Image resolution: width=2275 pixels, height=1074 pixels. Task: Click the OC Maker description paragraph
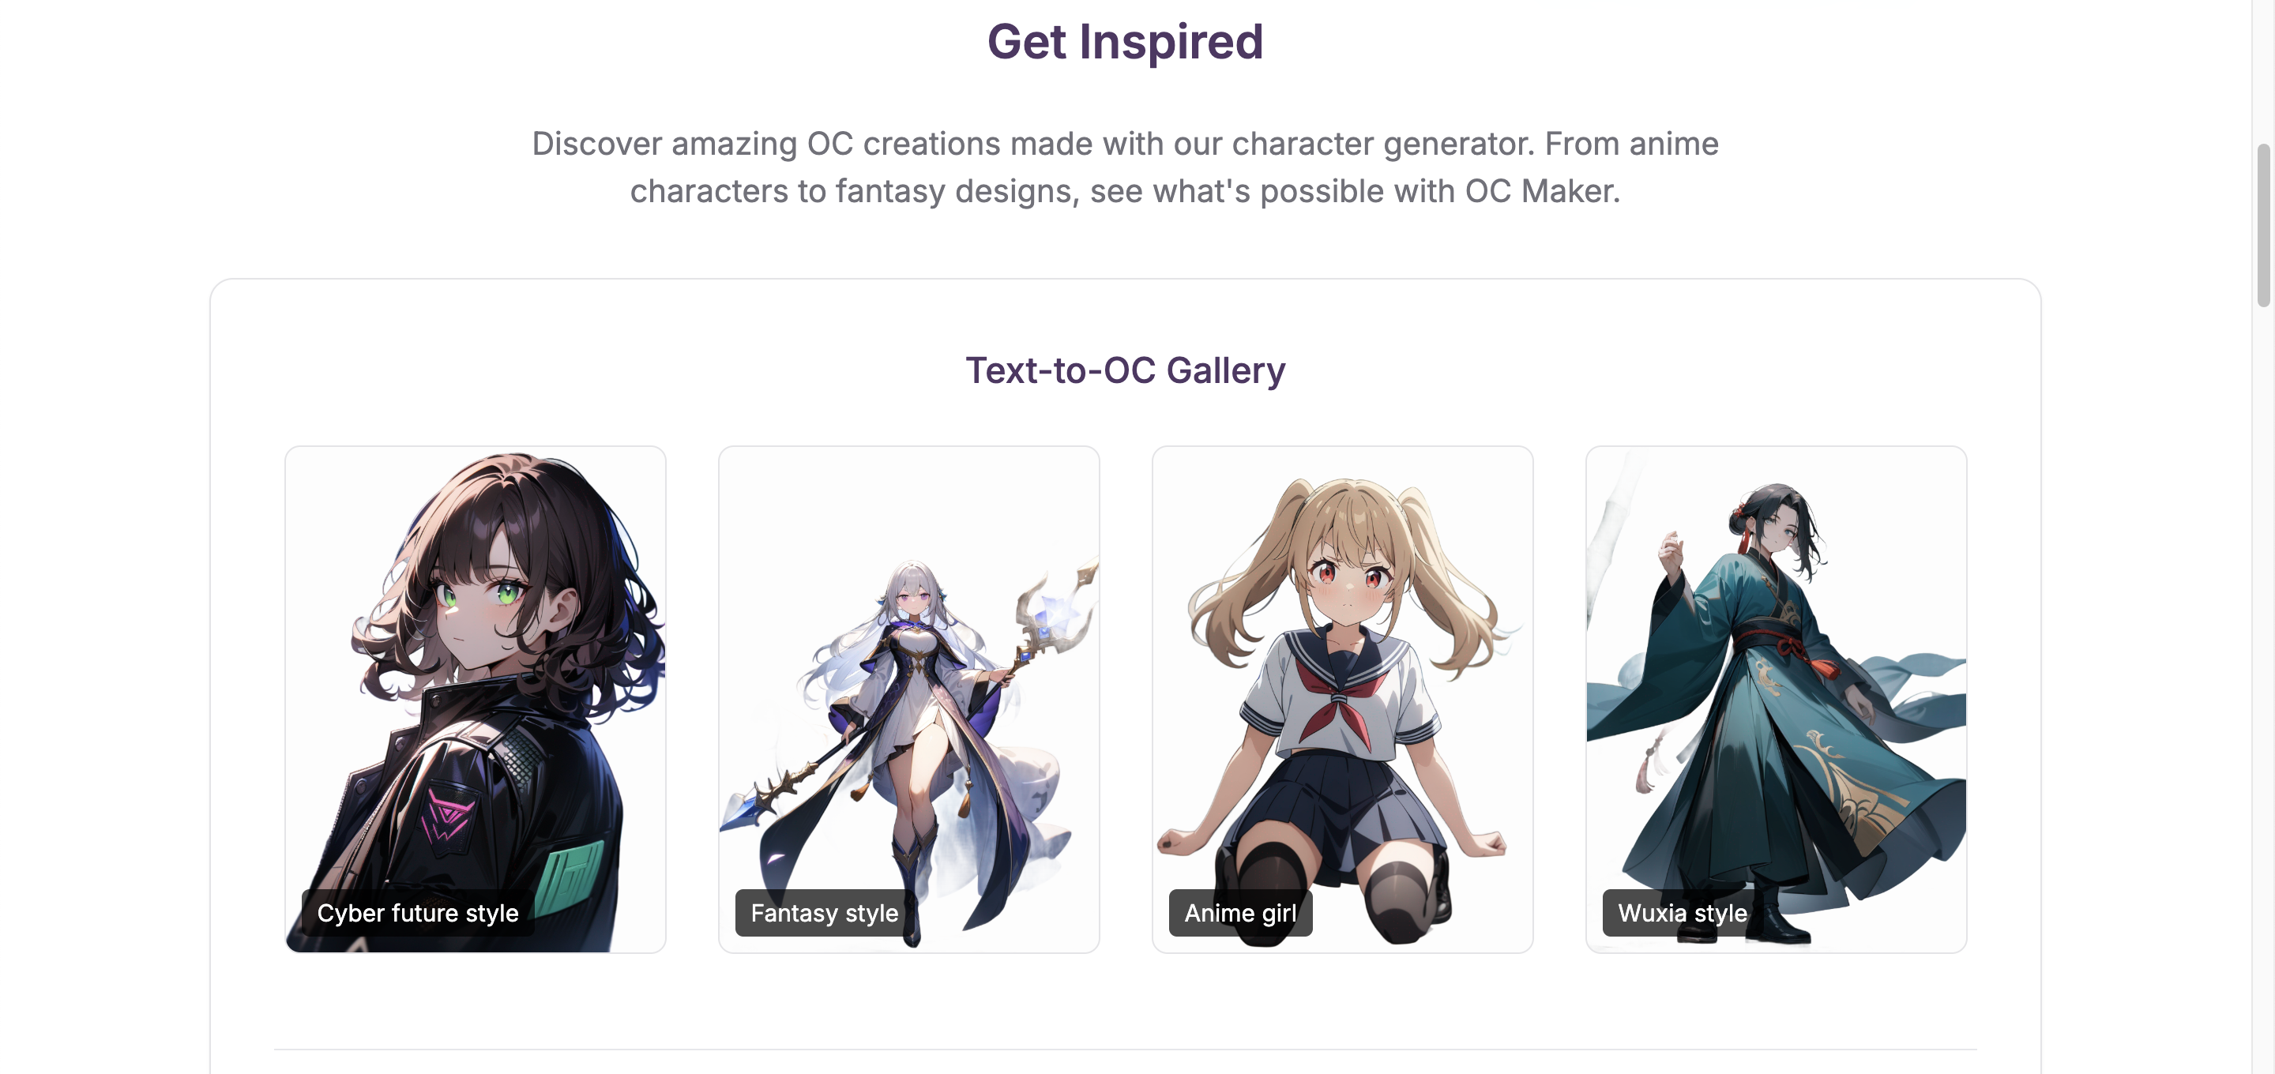pos(1125,167)
